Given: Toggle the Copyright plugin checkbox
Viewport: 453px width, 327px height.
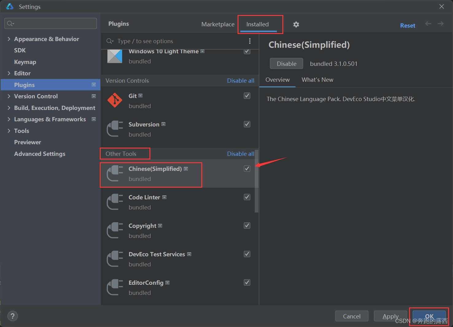Looking at the screenshot, I should [247, 226].
